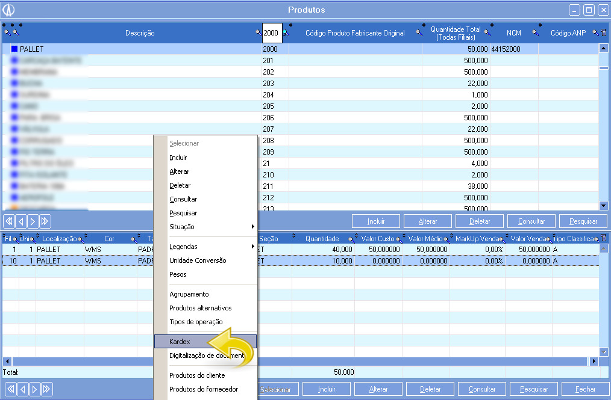Click blue square marker on PALLET row
Viewport: 611px width, 400px height.
coord(14,49)
